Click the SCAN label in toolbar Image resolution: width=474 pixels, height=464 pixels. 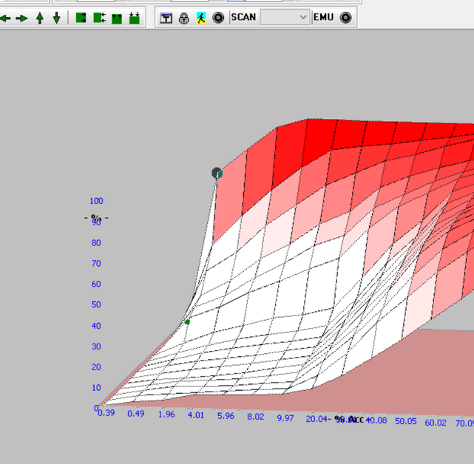[x=244, y=17]
